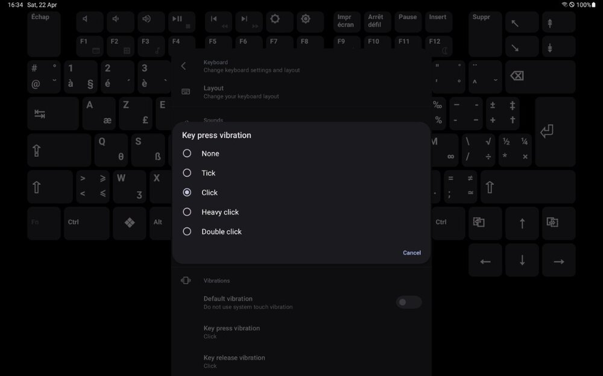Click the previous track key
603x376 pixels.
click(x=218, y=21)
